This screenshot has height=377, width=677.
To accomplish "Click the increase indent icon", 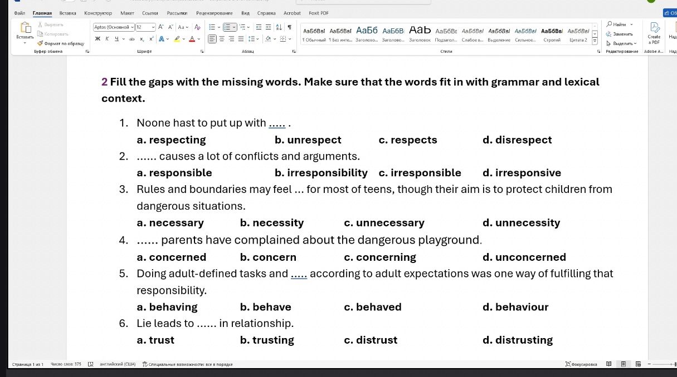I will (x=269, y=27).
